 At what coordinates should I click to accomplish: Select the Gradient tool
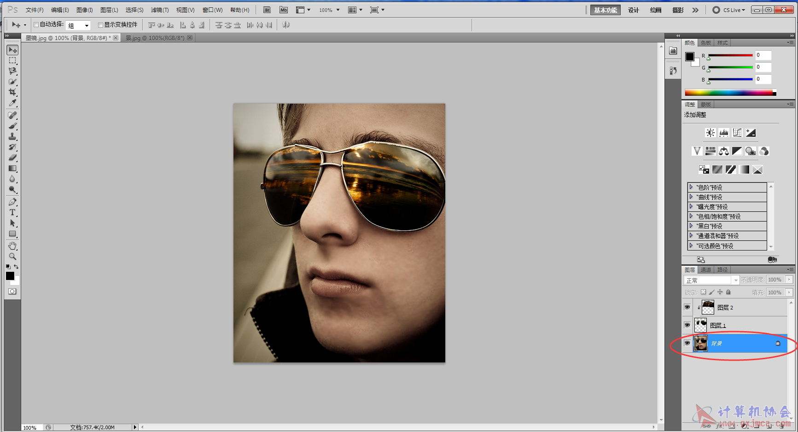tap(12, 168)
